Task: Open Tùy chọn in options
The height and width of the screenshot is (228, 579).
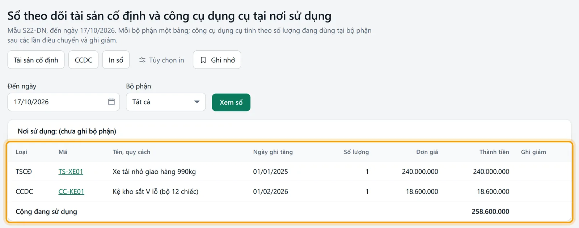Action: click(x=161, y=60)
